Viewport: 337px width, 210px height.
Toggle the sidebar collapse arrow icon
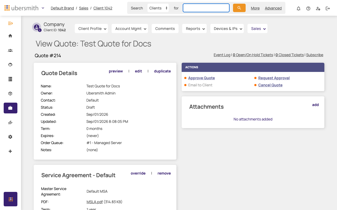10,23
